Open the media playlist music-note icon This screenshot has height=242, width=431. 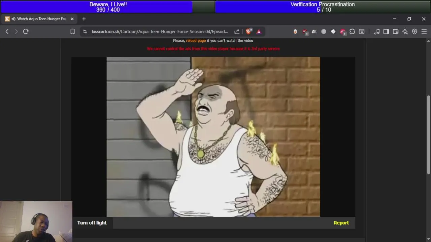377,32
